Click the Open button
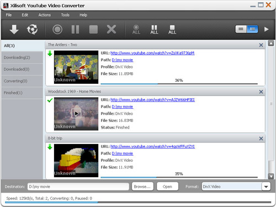Screen dimensions: 276x207 tap(167, 187)
